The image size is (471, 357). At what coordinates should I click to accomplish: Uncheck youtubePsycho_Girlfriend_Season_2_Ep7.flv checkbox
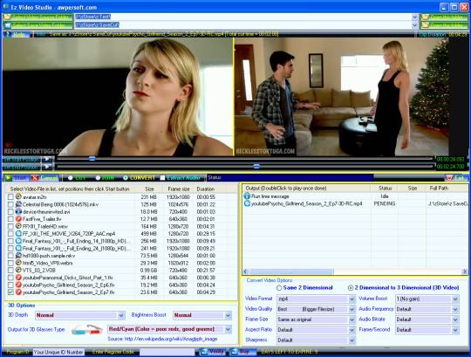pyautogui.click(x=10, y=292)
